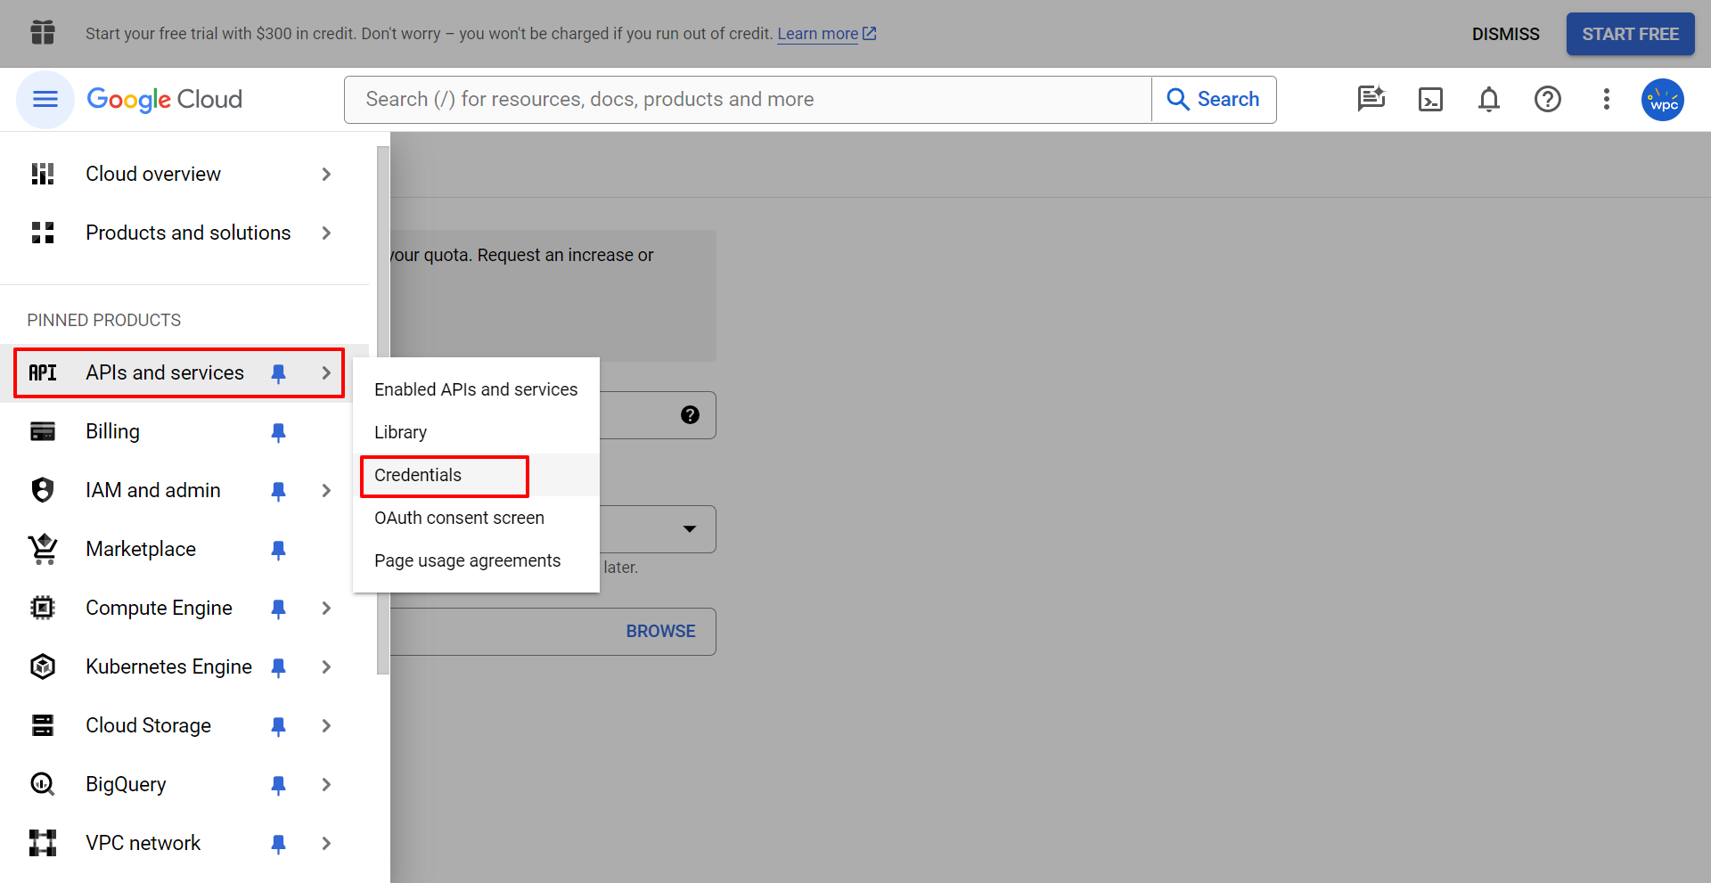Open the dropdown arrow in the form

(x=690, y=528)
